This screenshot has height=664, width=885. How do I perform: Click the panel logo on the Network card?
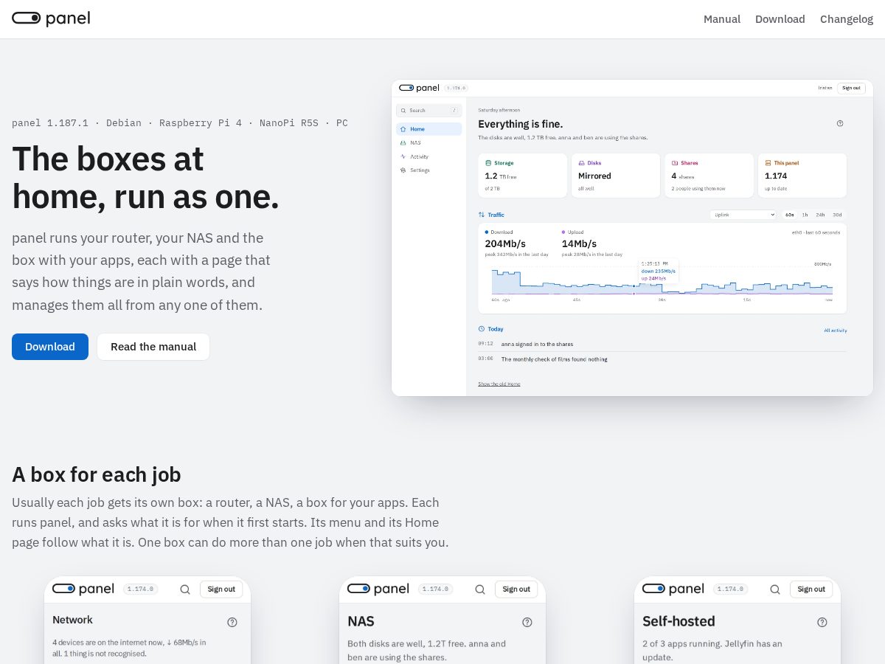click(x=83, y=589)
